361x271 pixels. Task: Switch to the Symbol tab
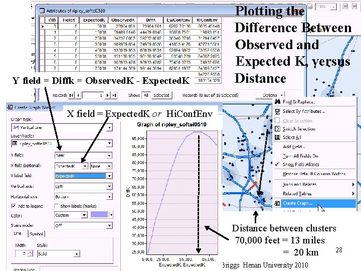[x=37, y=234]
